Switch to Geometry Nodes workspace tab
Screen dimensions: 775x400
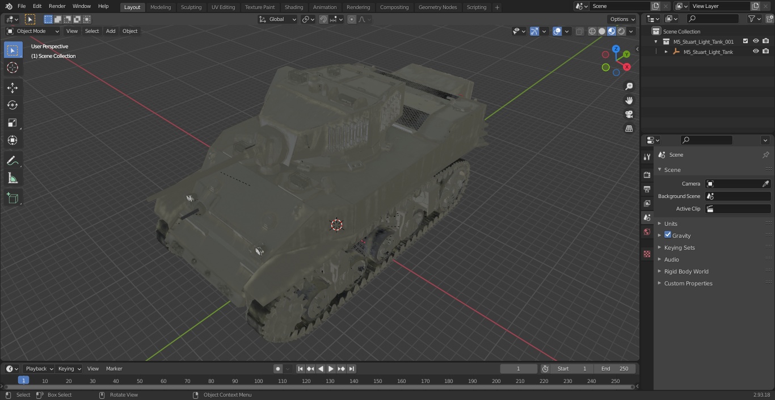click(x=437, y=7)
